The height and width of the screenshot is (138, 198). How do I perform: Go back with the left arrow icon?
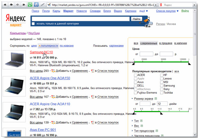(x=11, y=5)
